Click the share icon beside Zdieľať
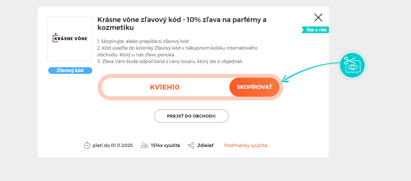This screenshot has width=411, height=181. click(191, 146)
